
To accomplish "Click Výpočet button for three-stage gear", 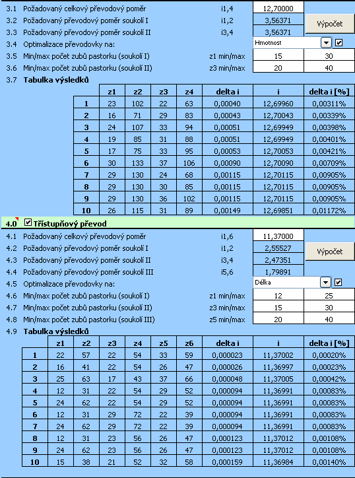I will pyautogui.click(x=329, y=252).
